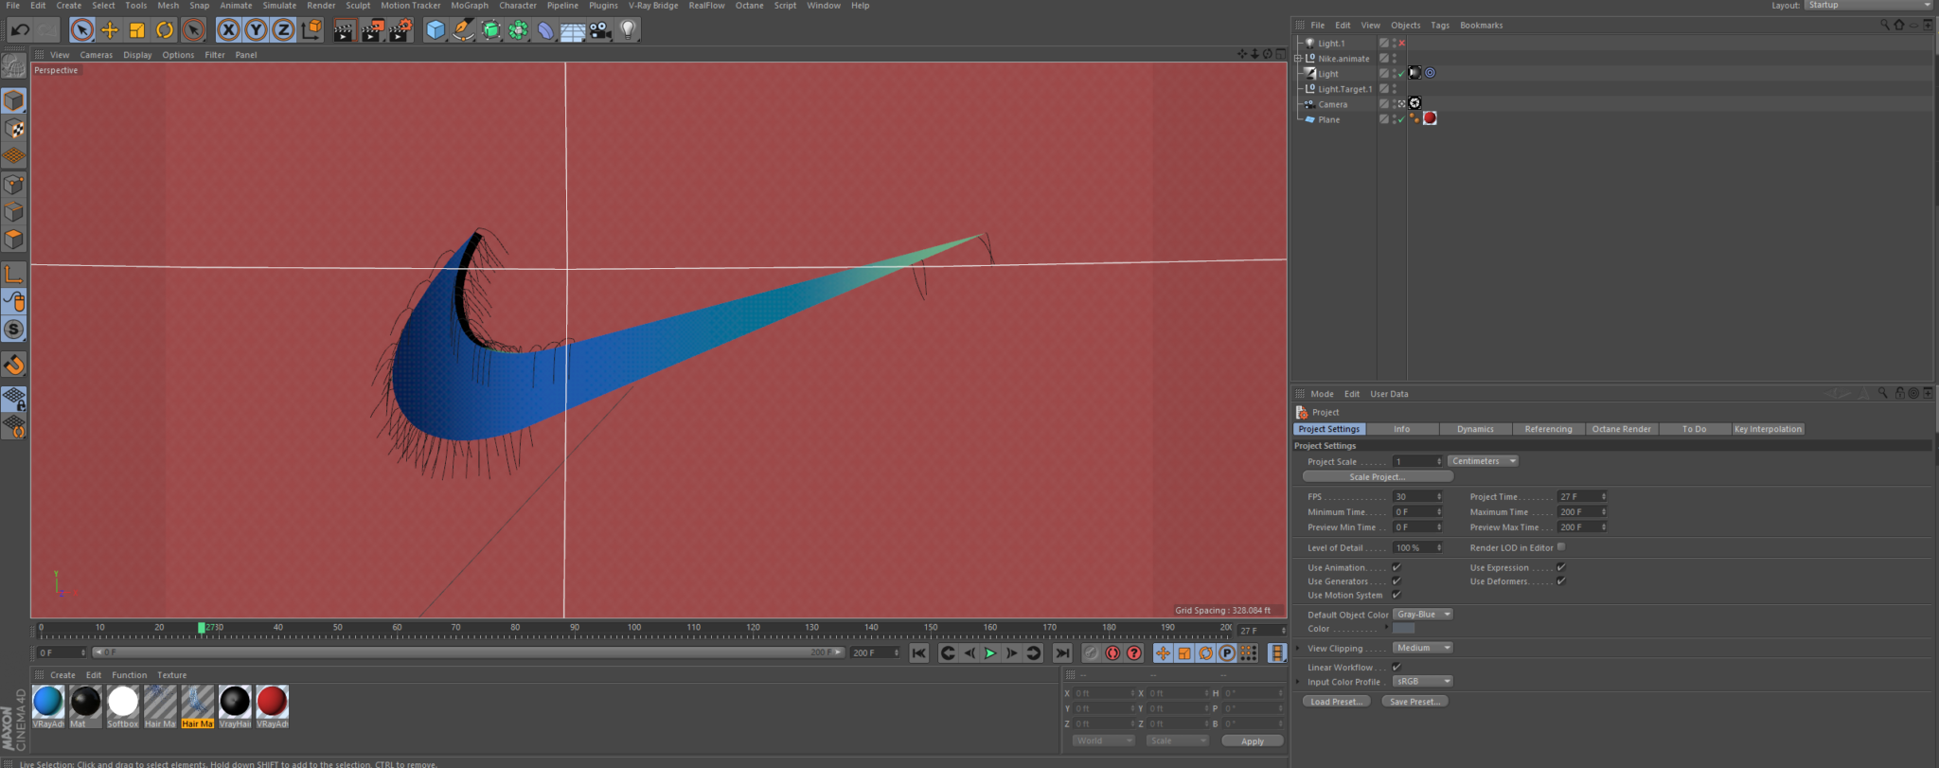Open the Spline Pen tool
The width and height of the screenshot is (1939, 768).
pos(463,30)
